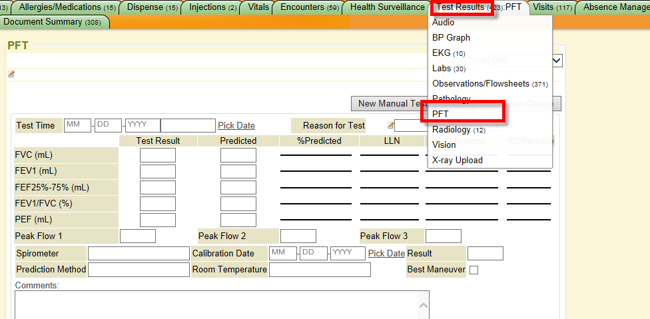This screenshot has height=319, width=650.
Task: Focus the Spirometer text field
Action: coord(139,253)
